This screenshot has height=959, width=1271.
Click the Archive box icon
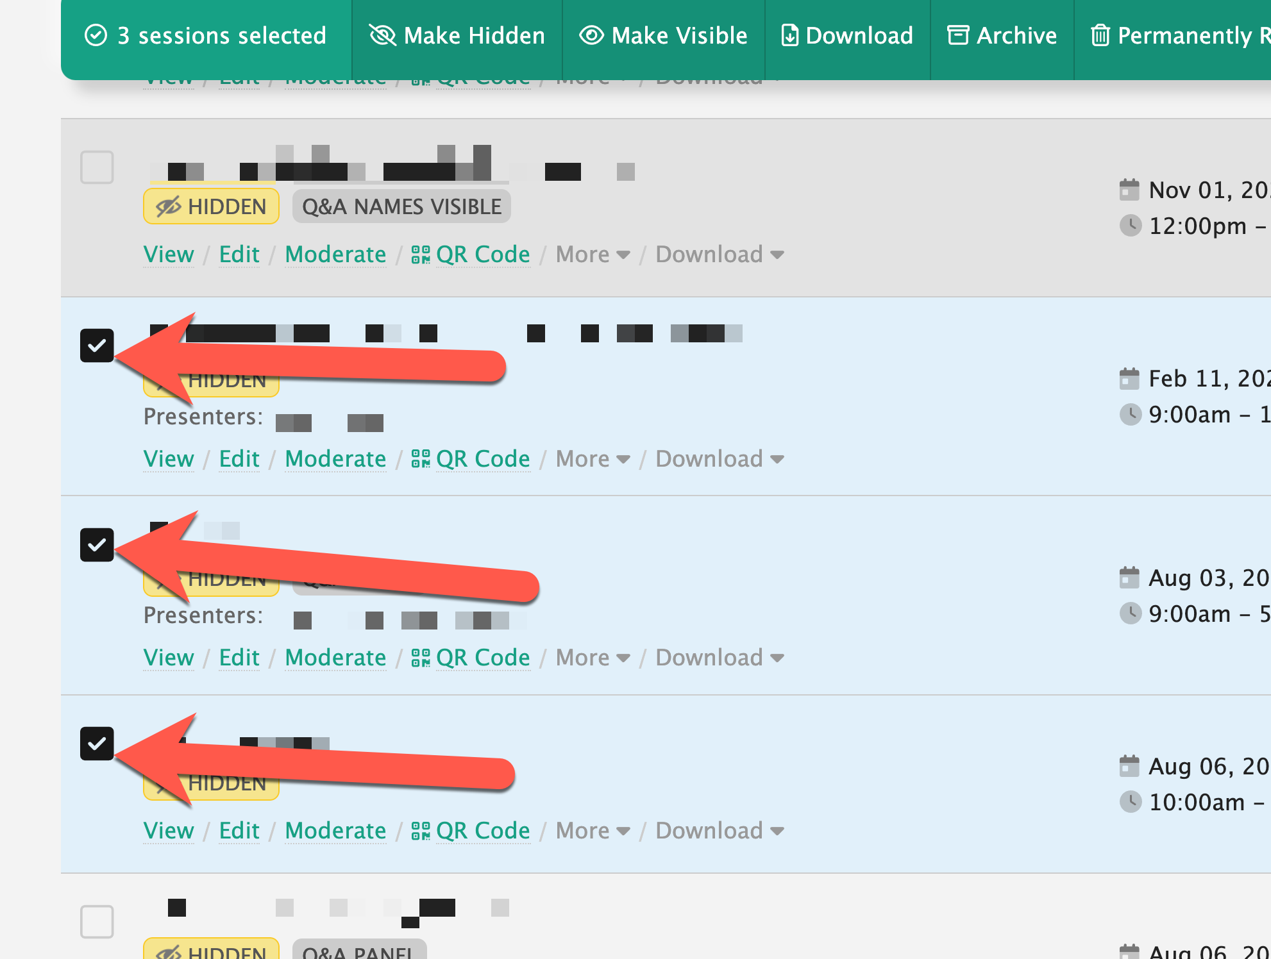pyautogui.click(x=958, y=35)
